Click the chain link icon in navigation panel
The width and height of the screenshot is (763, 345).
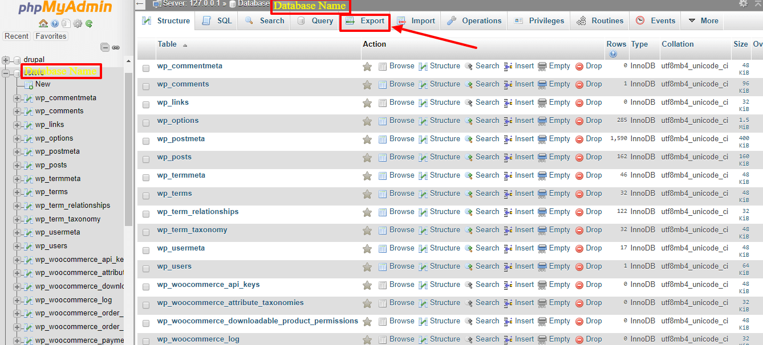point(116,47)
